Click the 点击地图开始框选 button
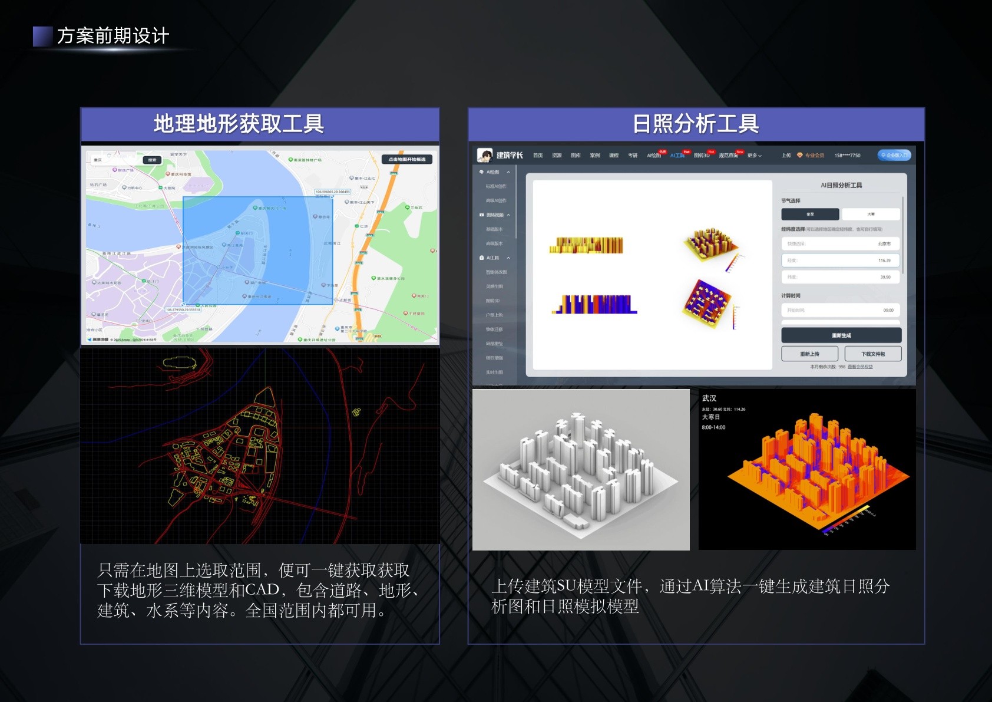 tap(407, 159)
